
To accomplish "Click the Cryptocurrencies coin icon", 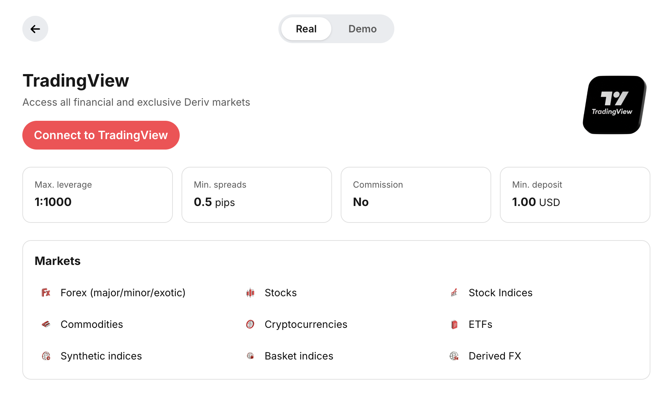I will (250, 324).
